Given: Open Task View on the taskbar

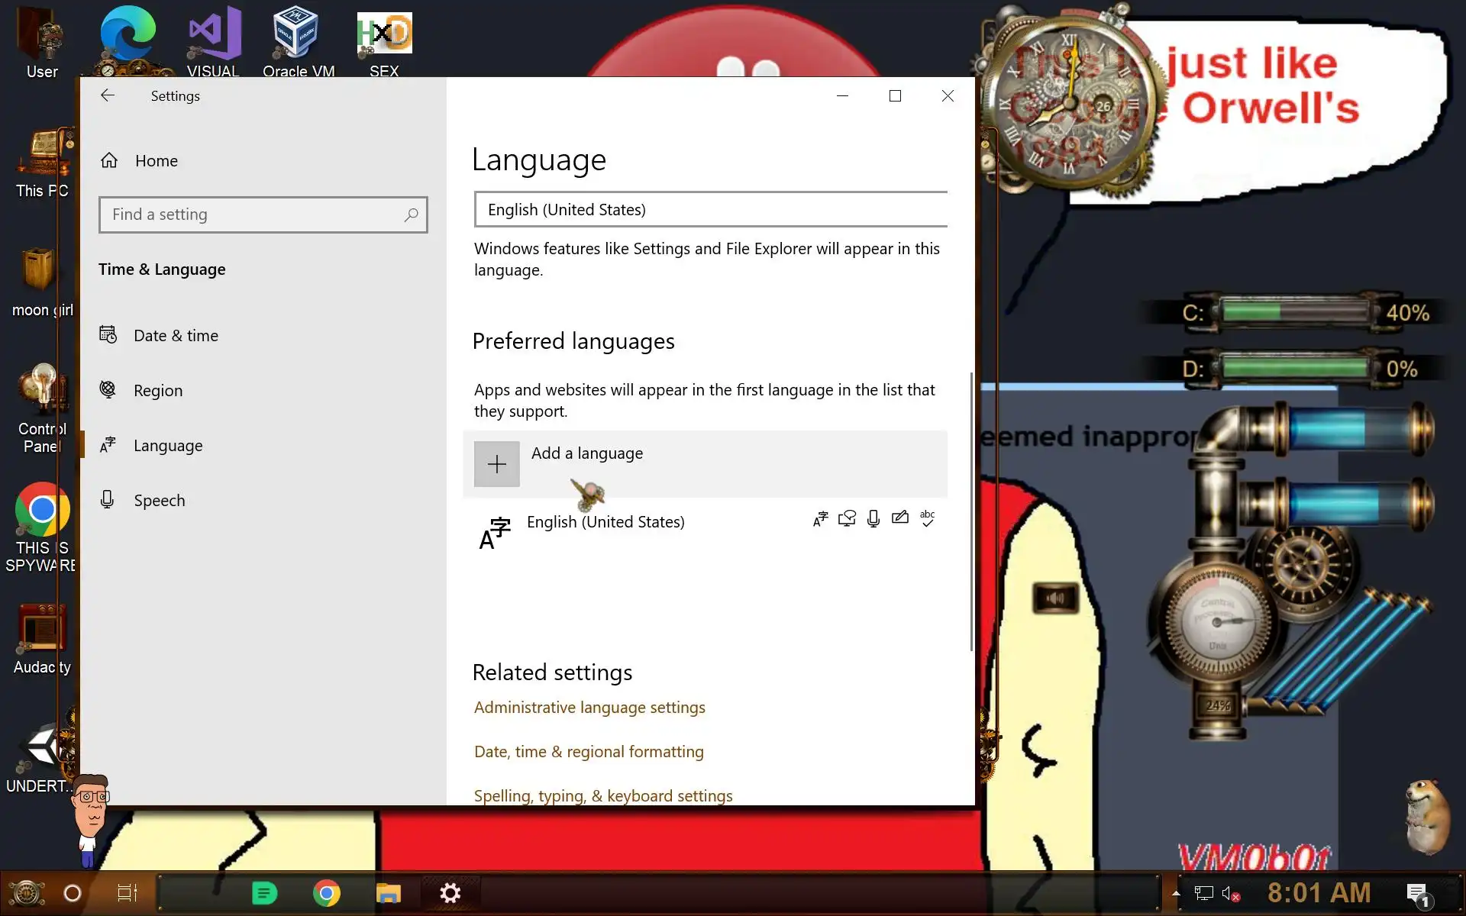Looking at the screenshot, I should pyautogui.click(x=127, y=893).
